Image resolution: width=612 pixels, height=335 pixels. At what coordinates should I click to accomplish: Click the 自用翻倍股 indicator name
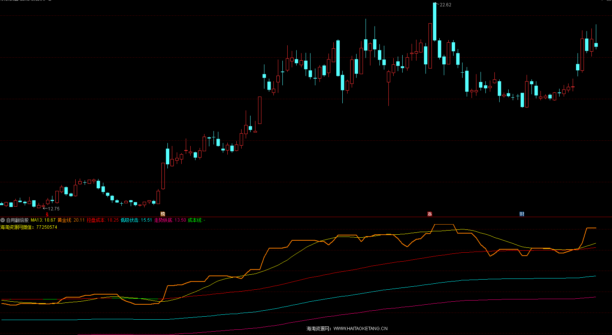17,220
